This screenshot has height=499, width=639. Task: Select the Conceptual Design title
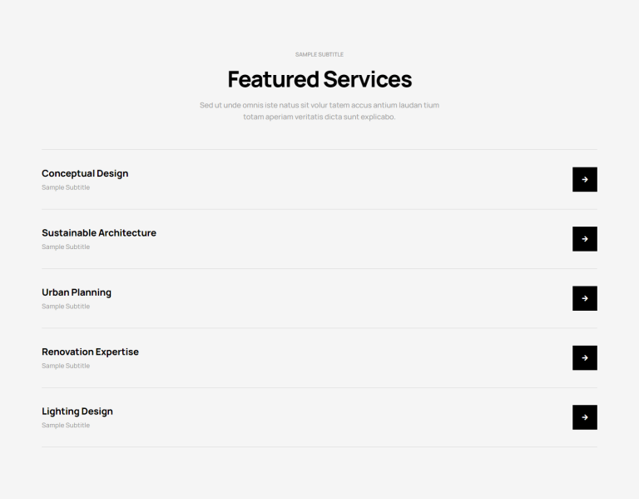click(85, 173)
